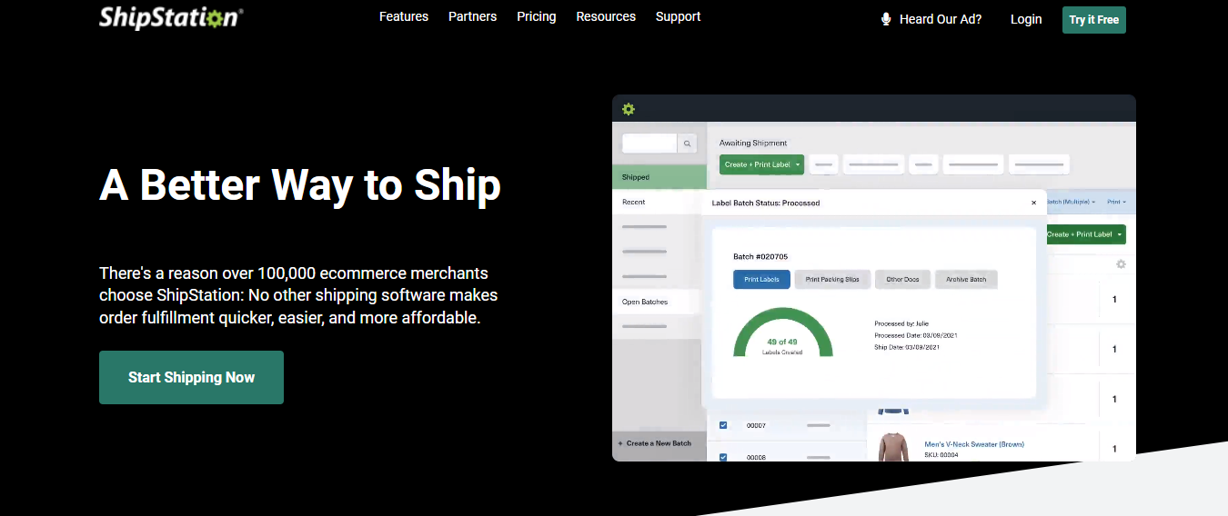The width and height of the screenshot is (1228, 516).
Task: Click the gray settings gear in order list
Action: pos(1121,264)
